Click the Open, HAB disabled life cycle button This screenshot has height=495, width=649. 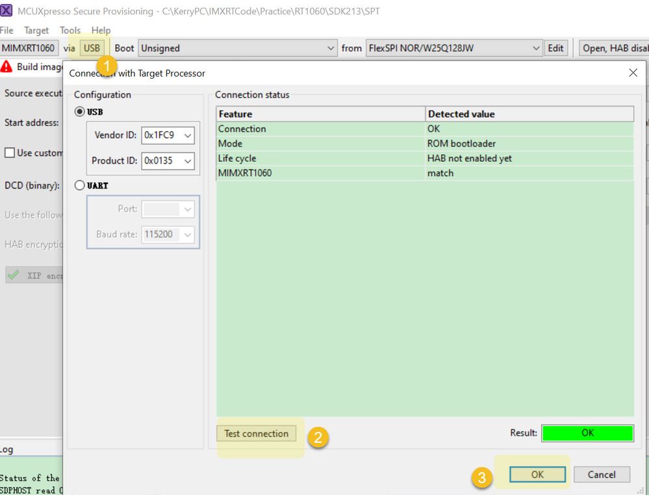click(614, 48)
